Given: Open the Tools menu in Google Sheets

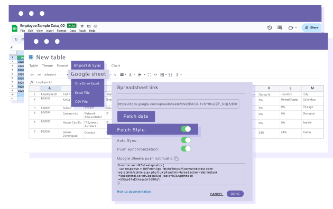Looking at the screenshot, I should 82,31.
